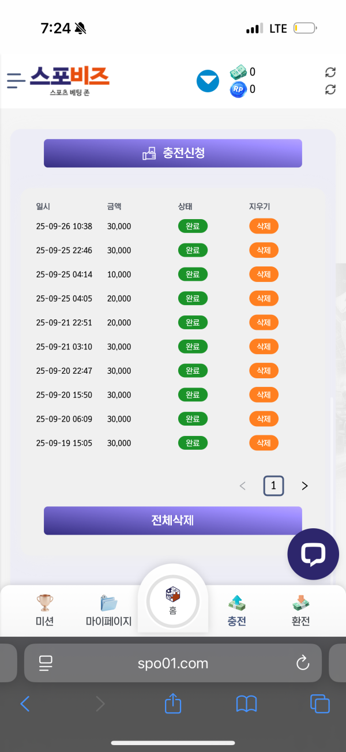Tap the green cash stack icon
This screenshot has width=346, height=752.
(x=238, y=72)
